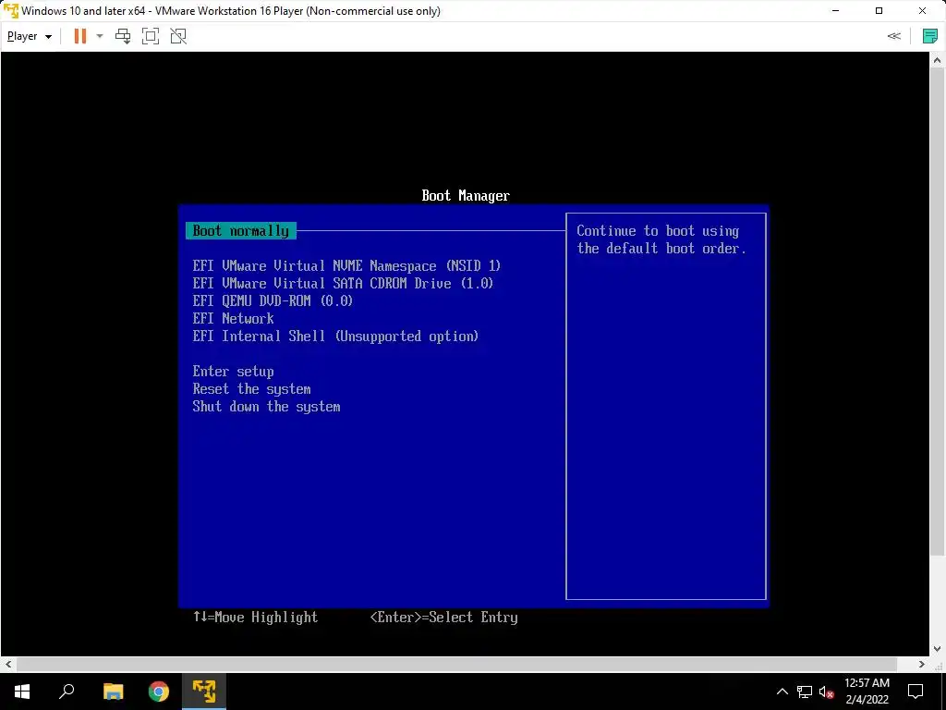Open the muted volume tray icon

826,692
